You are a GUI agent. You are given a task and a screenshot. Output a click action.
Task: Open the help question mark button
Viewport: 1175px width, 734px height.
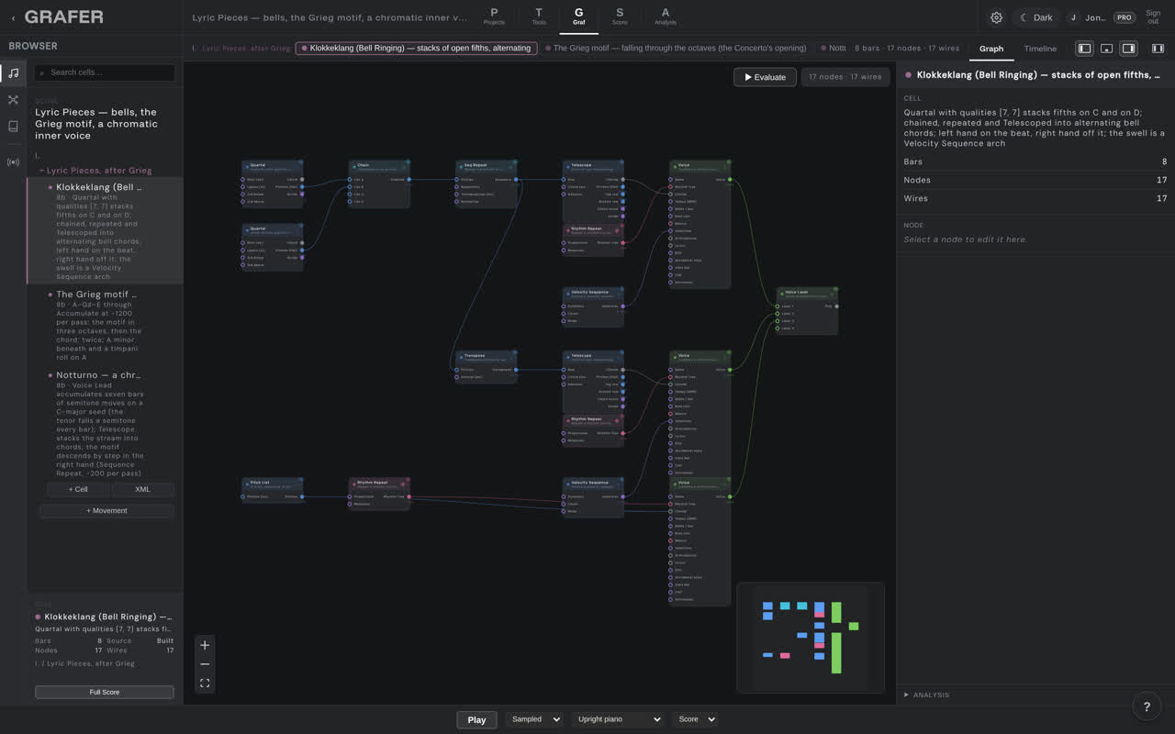coord(1147,706)
